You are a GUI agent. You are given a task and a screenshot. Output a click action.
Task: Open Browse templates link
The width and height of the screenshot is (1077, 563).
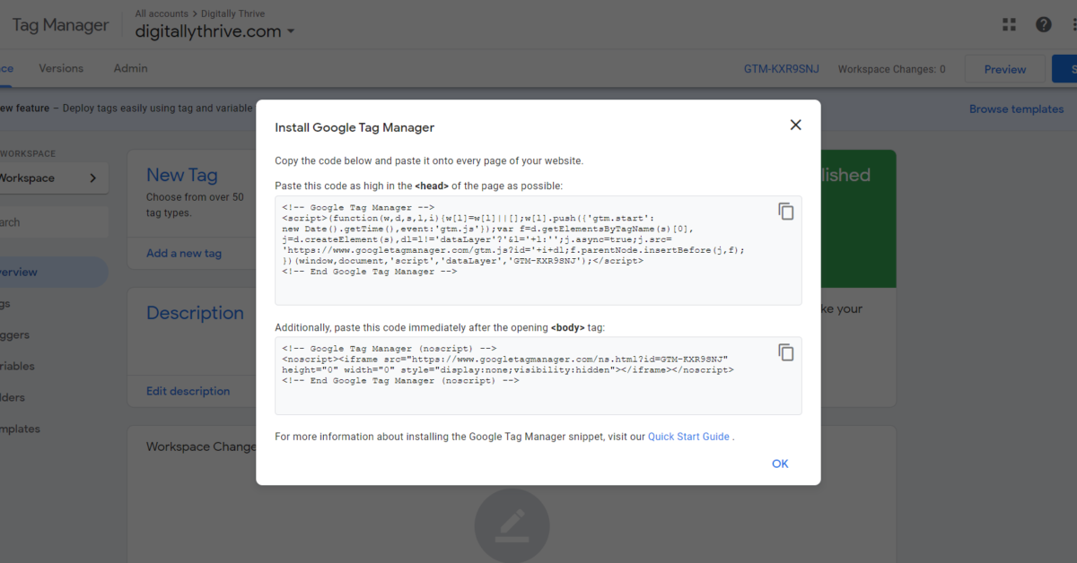tap(1017, 109)
